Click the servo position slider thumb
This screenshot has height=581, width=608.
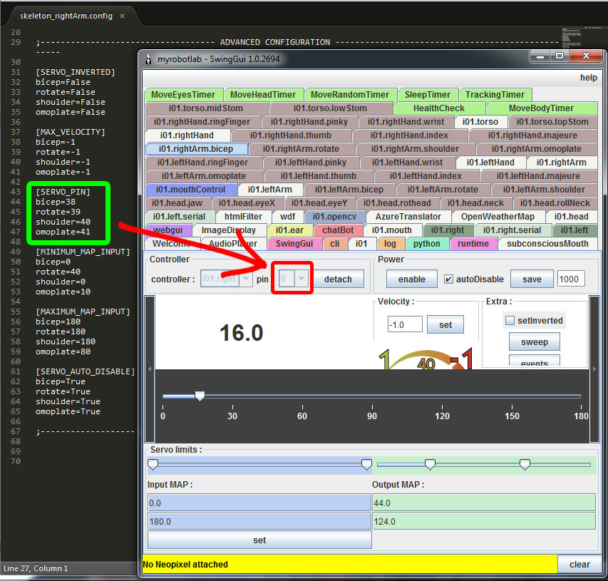(x=200, y=396)
